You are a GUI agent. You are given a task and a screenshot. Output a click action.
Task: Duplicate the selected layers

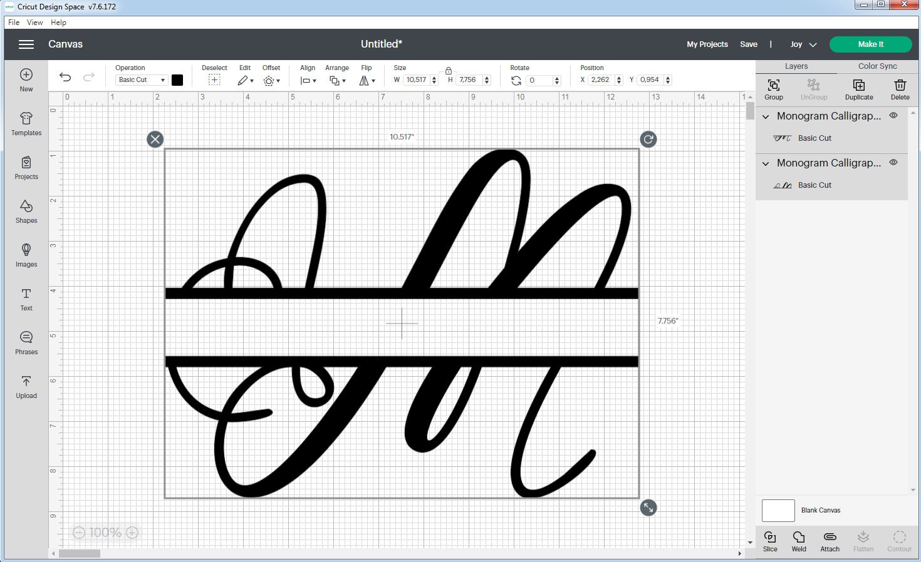tap(858, 88)
